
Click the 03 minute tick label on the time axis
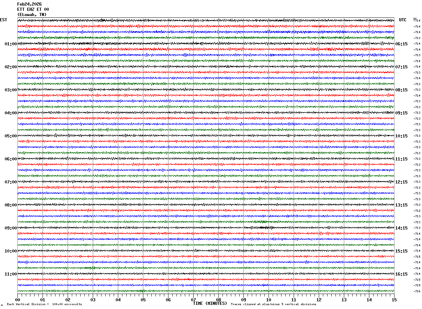[93, 300]
